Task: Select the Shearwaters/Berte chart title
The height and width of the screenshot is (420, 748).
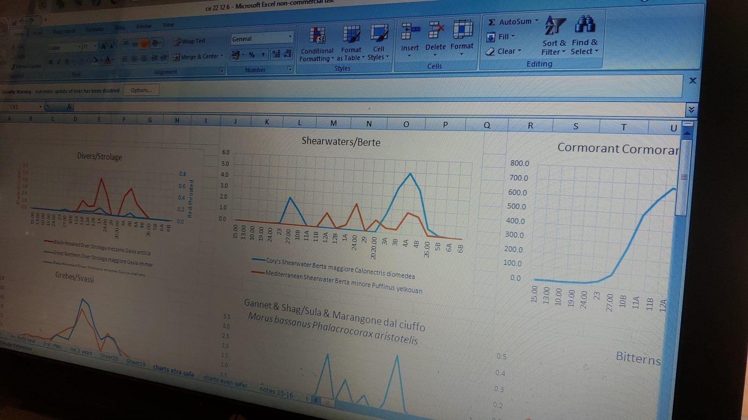Action: 341,141
